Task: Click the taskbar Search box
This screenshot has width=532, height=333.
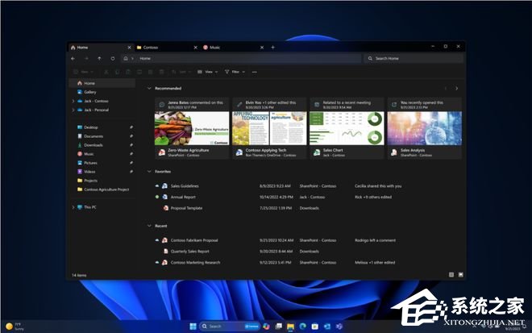Action: 230,327
